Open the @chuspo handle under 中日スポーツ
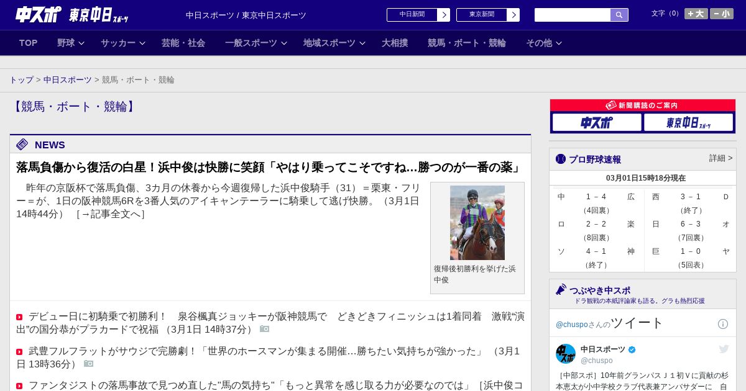The image size is (746, 391). point(597,361)
